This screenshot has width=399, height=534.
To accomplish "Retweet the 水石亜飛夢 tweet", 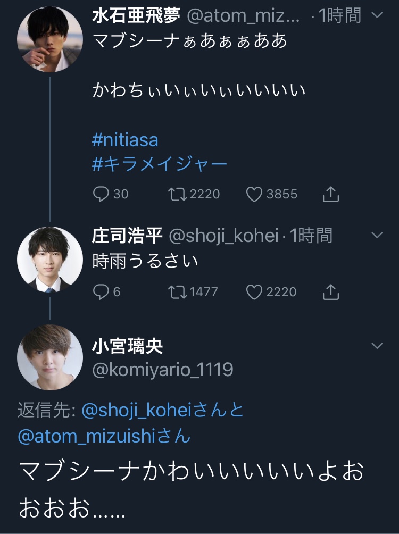I will (x=175, y=194).
